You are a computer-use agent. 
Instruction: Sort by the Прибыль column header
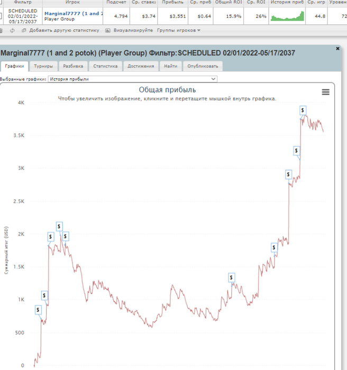click(172, 2)
